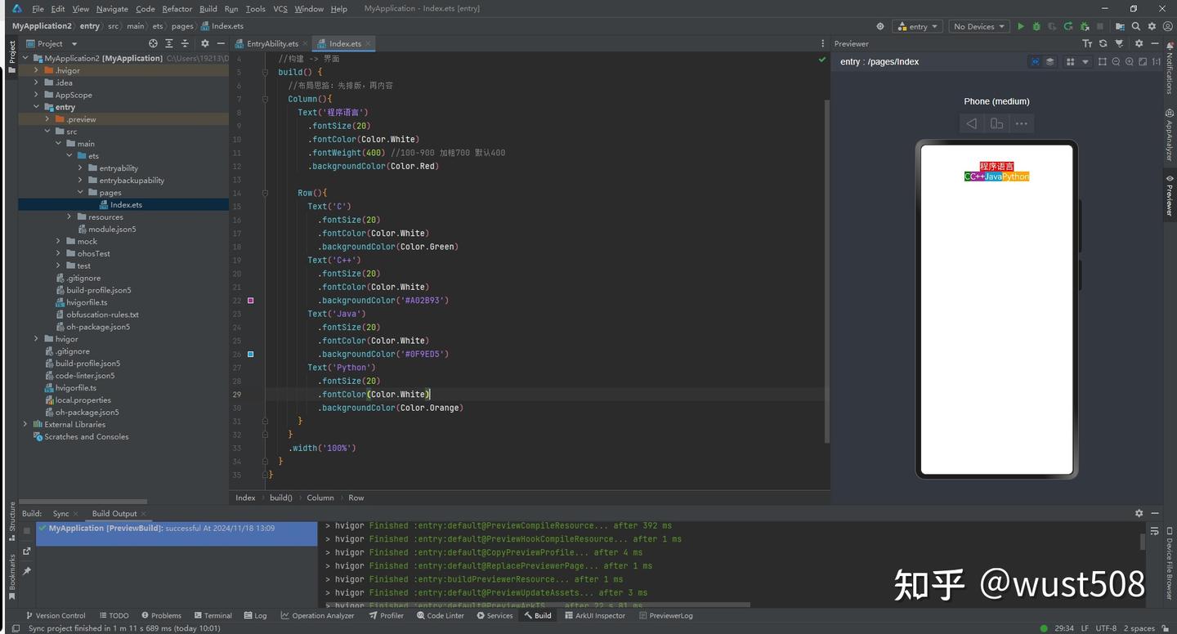This screenshot has width=1177, height=634.
Task: Reset Previewer zoom to 1:1
Action: 1156,61
